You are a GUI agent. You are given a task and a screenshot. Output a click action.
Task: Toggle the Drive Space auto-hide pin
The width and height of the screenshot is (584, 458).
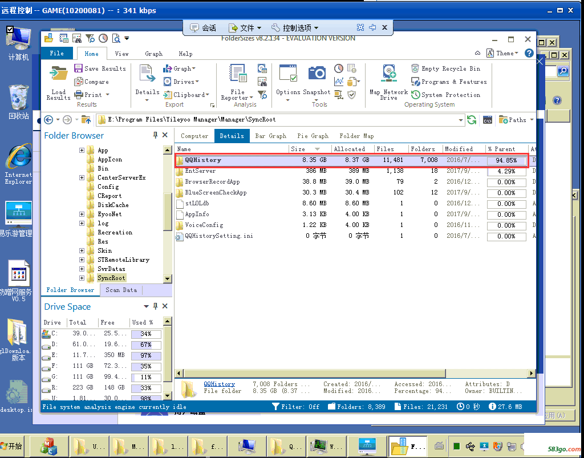coord(155,306)
